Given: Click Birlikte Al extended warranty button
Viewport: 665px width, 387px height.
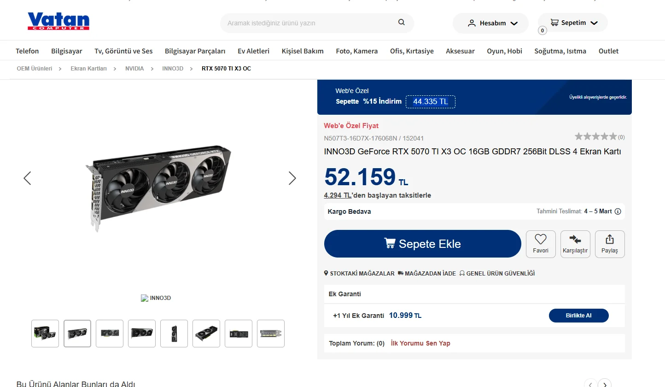Looking at the screenshot, I should 578,316.
